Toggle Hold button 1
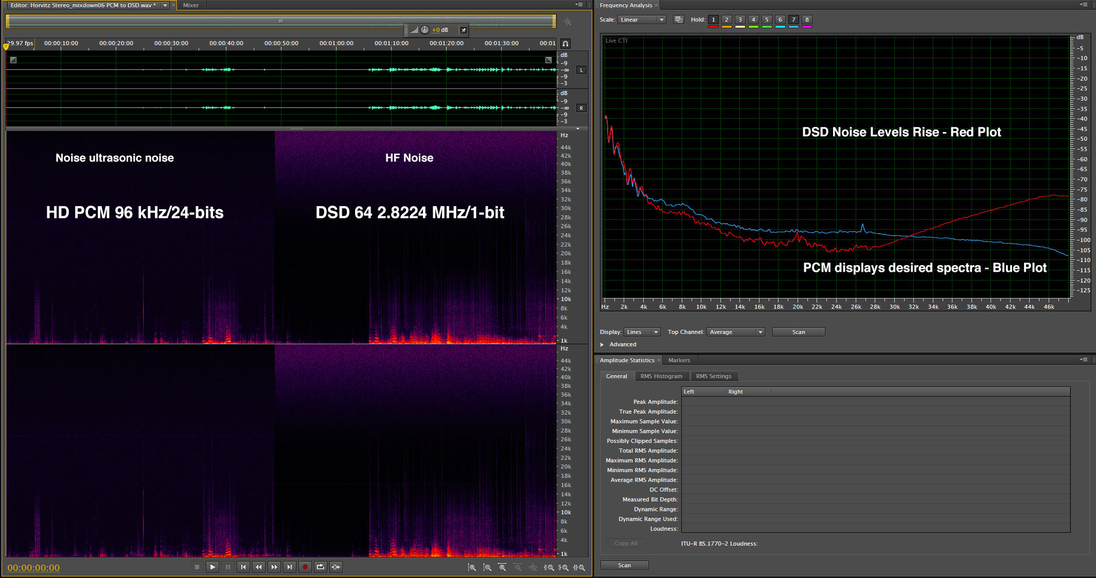 713,20
